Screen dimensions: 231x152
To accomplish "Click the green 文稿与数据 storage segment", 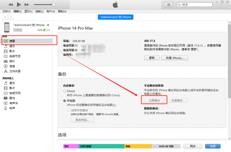I will [x=101, y=146].
